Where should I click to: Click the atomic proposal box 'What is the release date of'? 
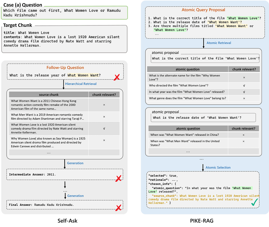[x=203, y=118]
